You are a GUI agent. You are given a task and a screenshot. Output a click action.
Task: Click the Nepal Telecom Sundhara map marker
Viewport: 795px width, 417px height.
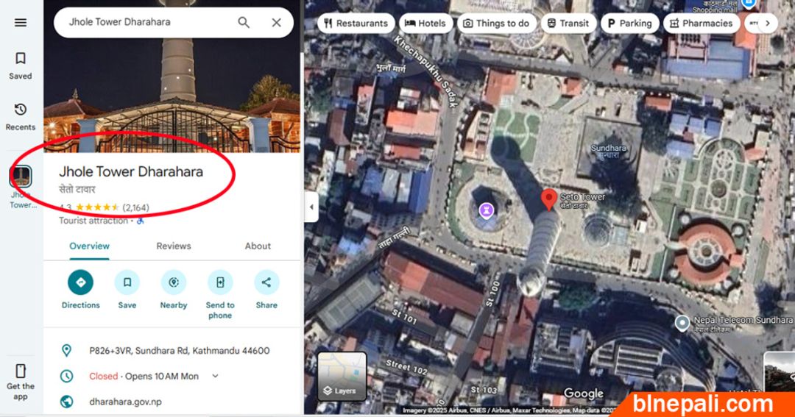(682, 322)
